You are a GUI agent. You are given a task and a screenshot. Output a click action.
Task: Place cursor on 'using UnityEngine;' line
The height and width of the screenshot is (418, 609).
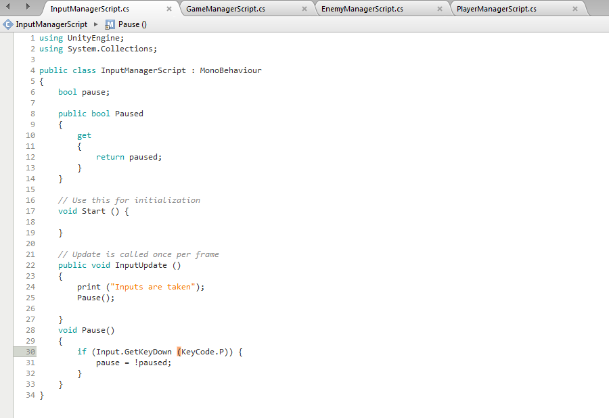pos(82,38)
